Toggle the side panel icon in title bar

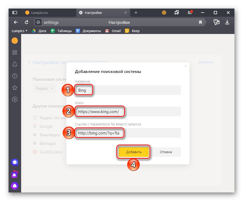coord(15,13)
